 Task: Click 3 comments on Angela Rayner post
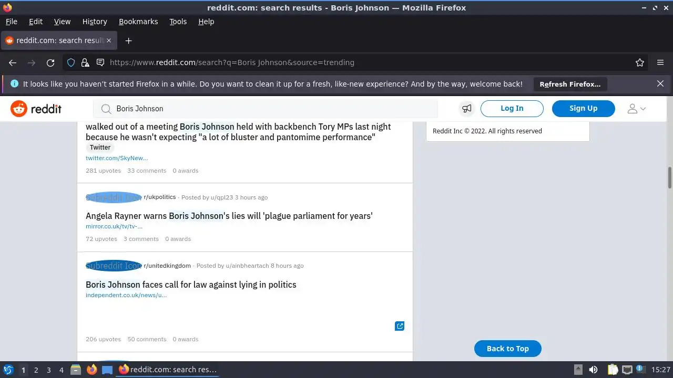(x=141, y=239)
